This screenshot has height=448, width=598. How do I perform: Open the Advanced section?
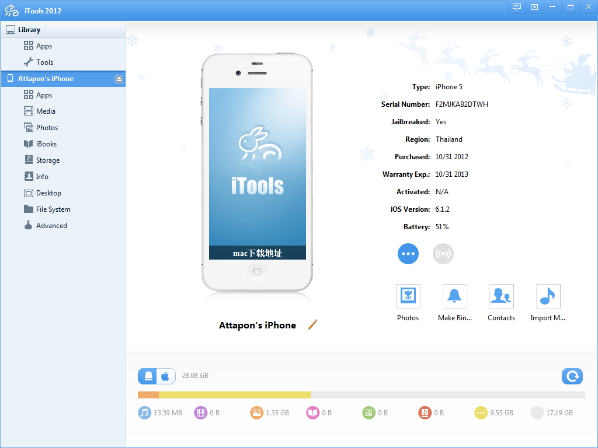(x=63, y=226)
